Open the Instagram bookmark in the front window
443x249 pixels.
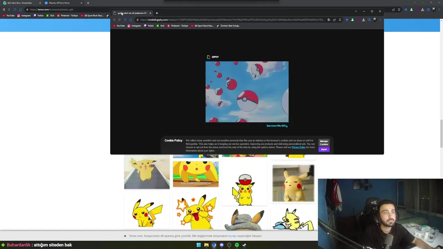tap(134, 26)
